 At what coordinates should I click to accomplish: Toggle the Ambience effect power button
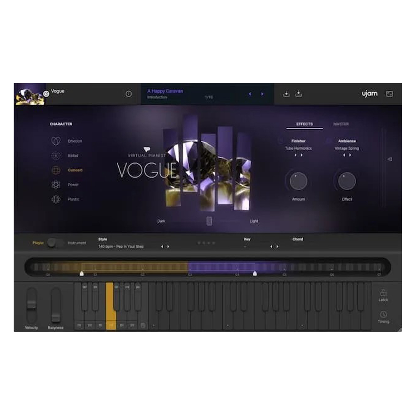click(328, 141)
